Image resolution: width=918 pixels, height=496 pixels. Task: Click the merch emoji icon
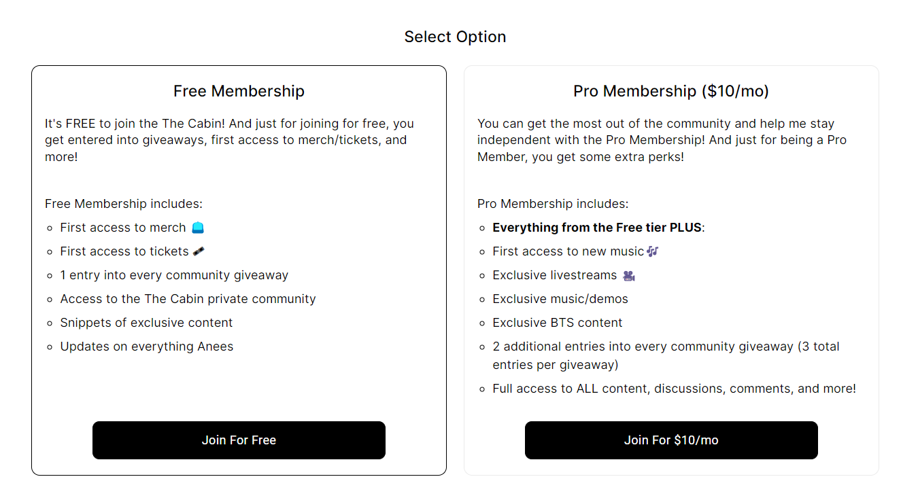(x=198, y=228)
